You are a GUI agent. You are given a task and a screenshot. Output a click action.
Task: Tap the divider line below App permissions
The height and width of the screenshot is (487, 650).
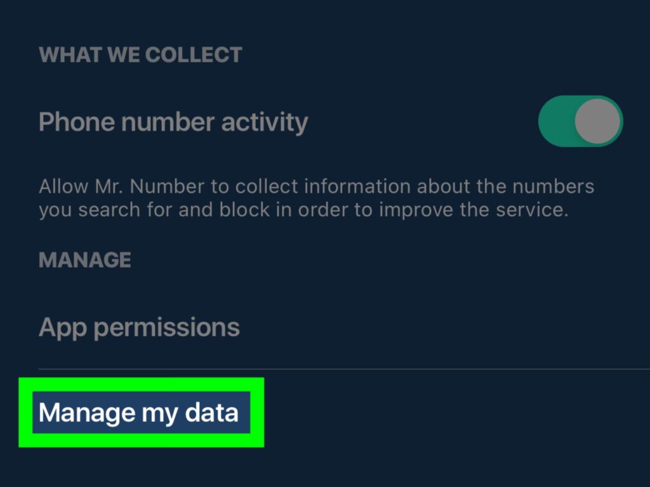point(343,368)
